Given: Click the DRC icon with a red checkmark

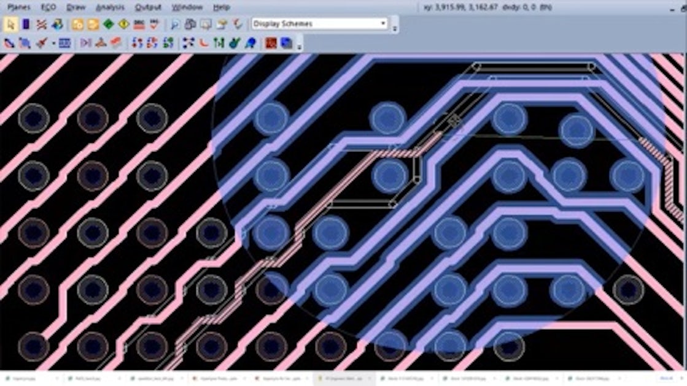Looking at the screenshot, I should [x=154, y=24].
